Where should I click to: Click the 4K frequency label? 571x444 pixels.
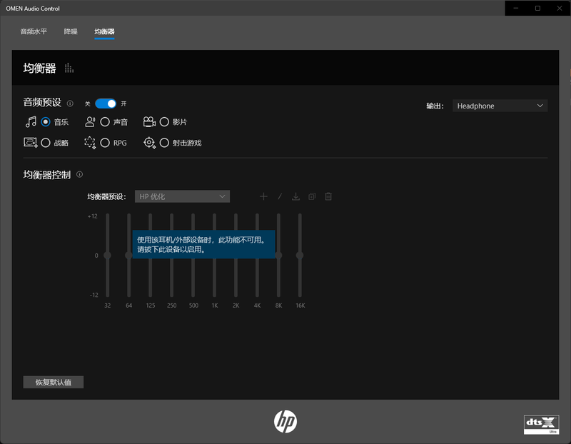257,306
